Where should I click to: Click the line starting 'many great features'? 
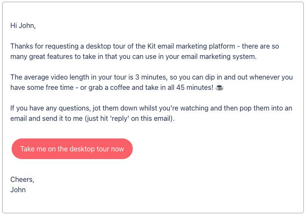pos(134,57)
